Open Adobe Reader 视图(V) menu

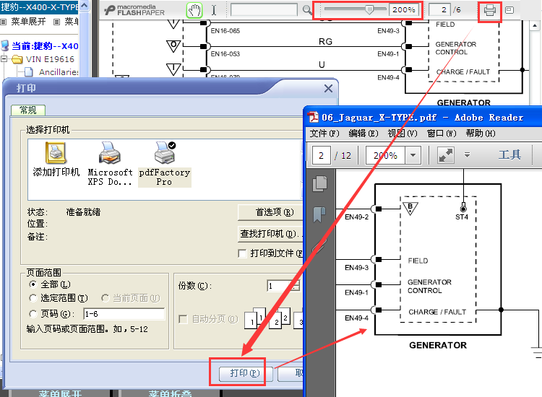403,134
